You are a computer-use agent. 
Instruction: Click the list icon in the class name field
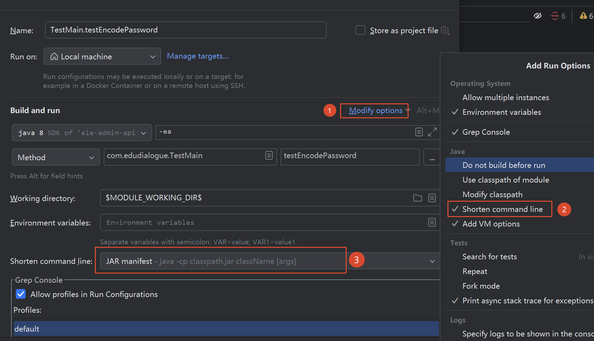click(269, 156)
